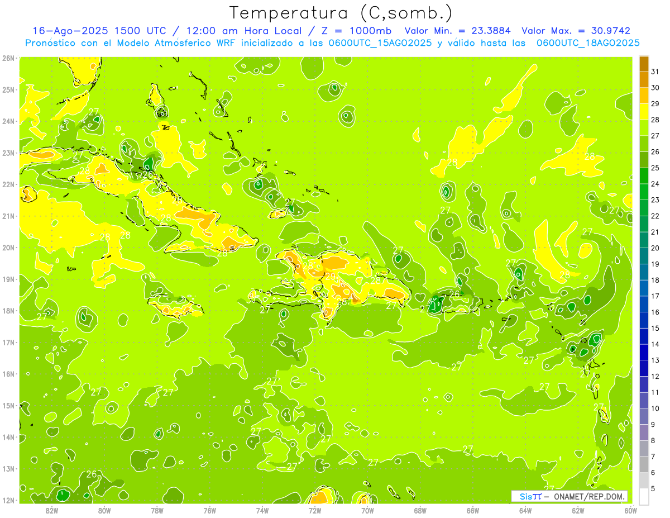The image size is (670, 518).
Task: Select the "Valor Max. = 30.9742" value
Action: click(576, 31)
